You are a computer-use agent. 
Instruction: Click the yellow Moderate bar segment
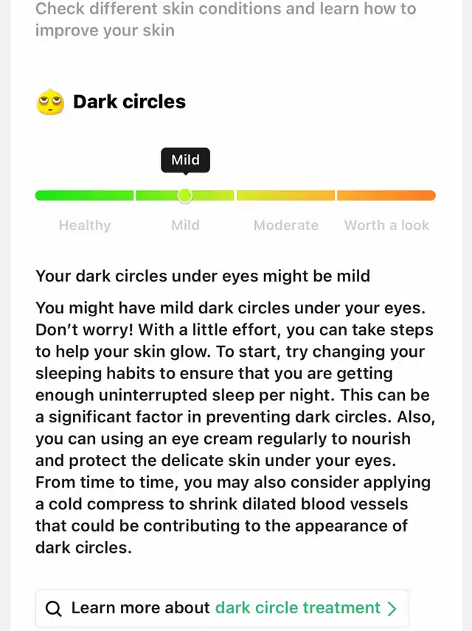click(x=286, y=195)
